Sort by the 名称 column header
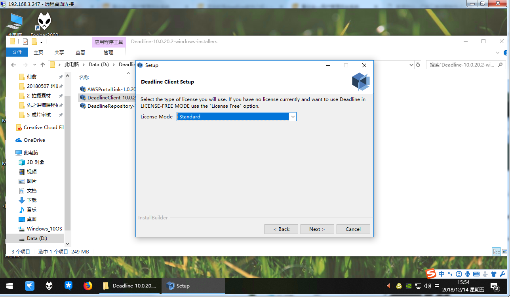Viewport: 510px width, 297px height. pyautogui.click(x=84, y=77)
